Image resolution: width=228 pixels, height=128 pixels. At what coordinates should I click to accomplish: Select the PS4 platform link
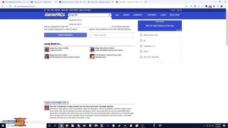pyautogui.click(x=48, y=10)
